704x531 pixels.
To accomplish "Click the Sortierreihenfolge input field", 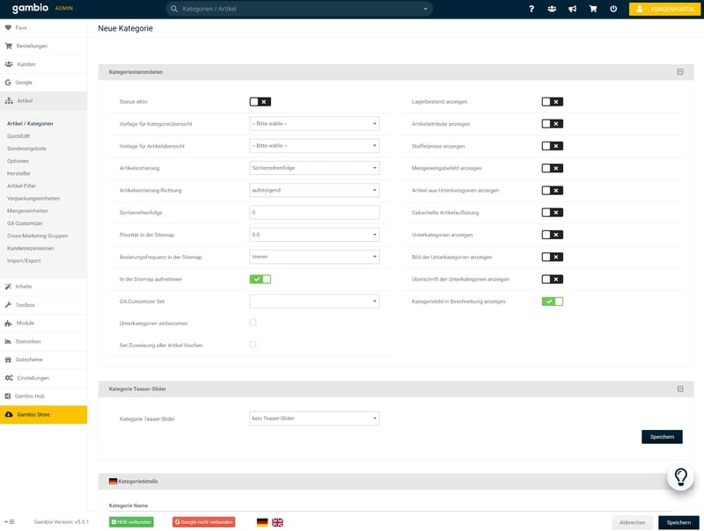I will (x=314, y=212).
